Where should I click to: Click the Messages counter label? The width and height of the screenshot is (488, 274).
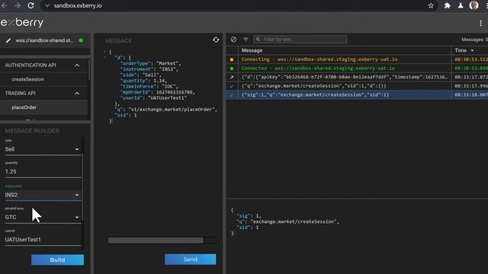474,40
